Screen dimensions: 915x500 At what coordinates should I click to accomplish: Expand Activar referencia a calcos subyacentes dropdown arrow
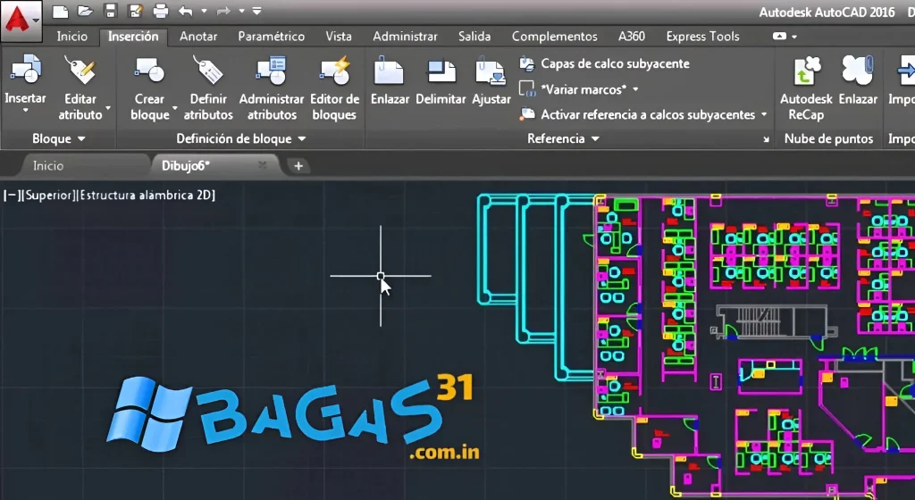click(x=764, y=115)
